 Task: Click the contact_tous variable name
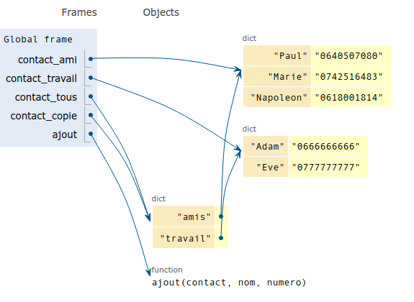[46, 97]
